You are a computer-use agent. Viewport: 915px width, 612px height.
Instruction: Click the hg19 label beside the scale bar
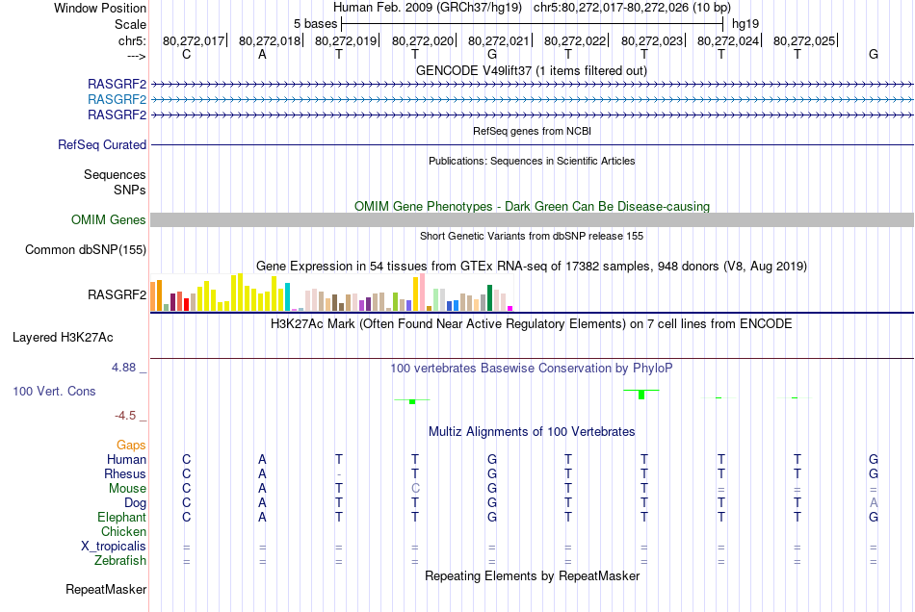click(745, 24)
